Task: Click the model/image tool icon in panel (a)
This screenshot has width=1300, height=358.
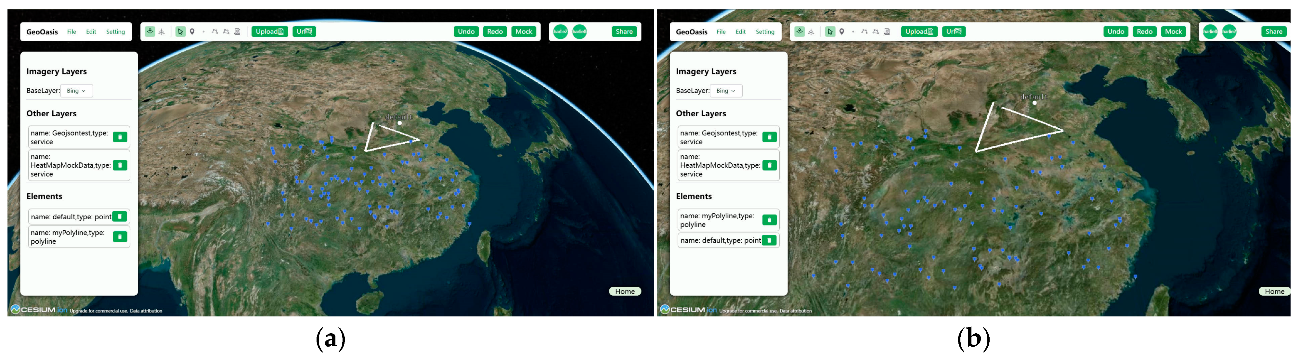Action: click(x=237, y=32)
